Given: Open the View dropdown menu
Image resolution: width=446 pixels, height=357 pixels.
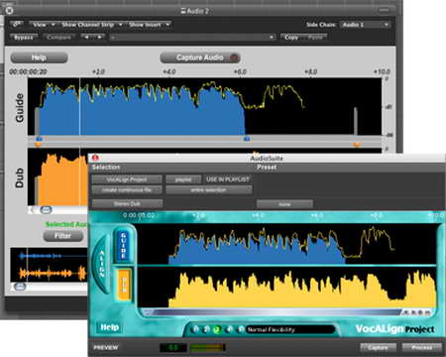Looking at the screenshot, I should tap(43, 25).
